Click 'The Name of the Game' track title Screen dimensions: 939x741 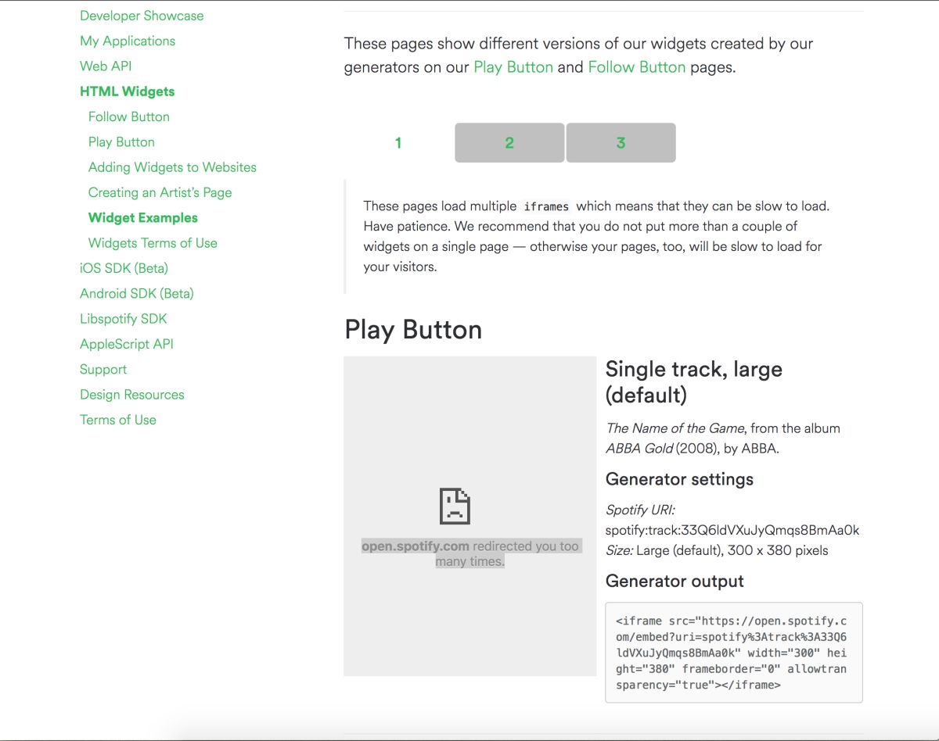(x=676, y=428)
